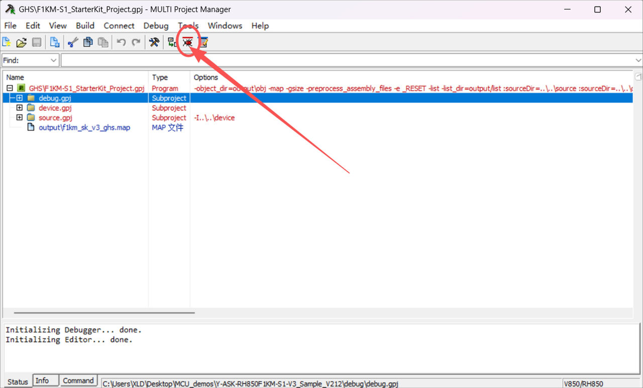
Task: Click the Save floppy disk icon
Action: click(x=36, y=42)
